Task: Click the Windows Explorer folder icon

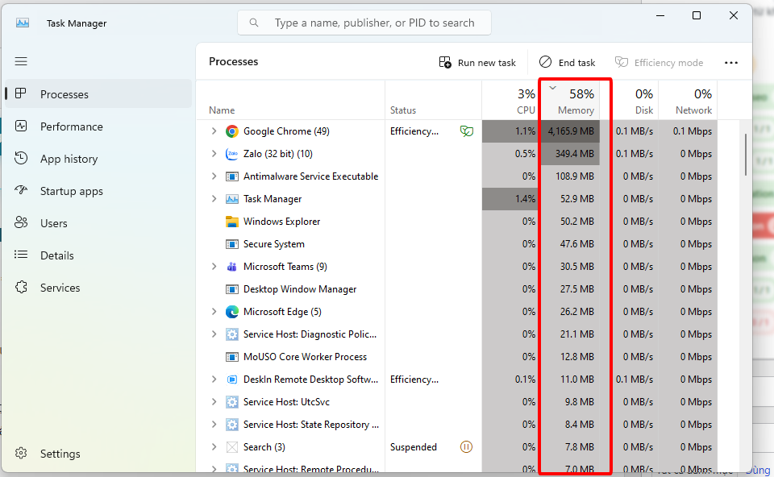Action: 232,222
